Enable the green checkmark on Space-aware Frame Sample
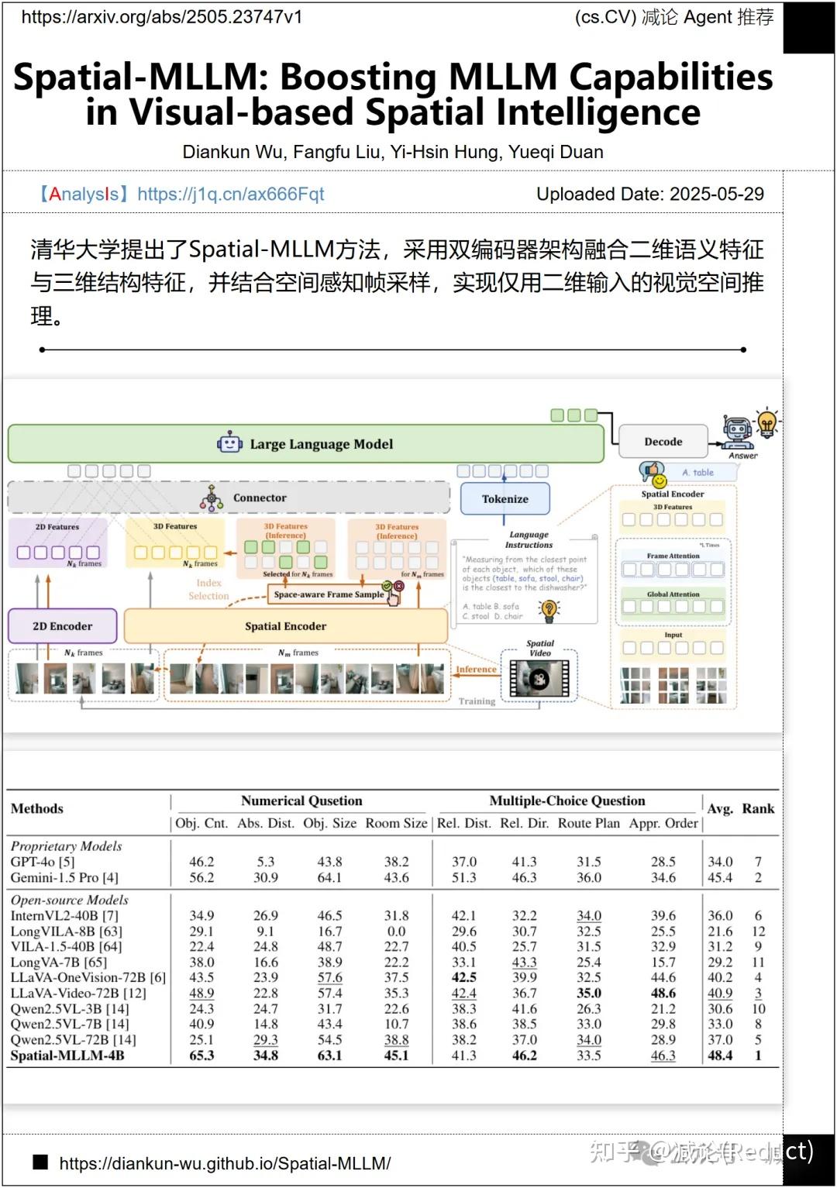This screenshot has height=1188, width=837. (388, 586)
